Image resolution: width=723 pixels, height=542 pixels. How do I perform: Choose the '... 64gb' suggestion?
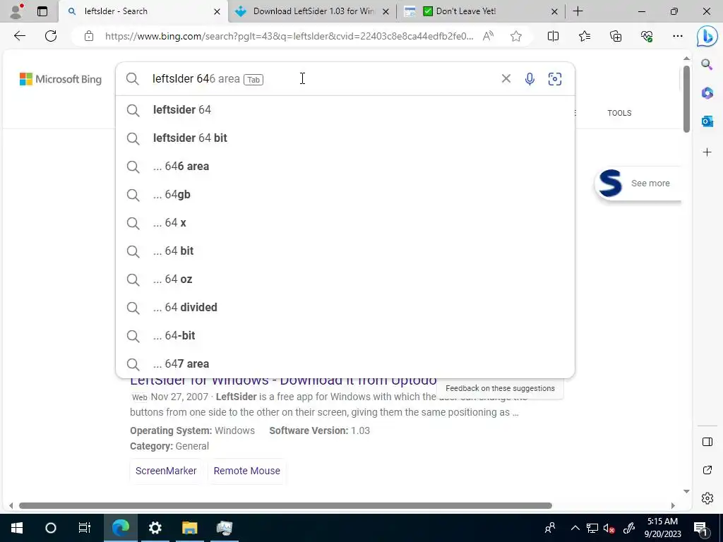pos(345,195)
